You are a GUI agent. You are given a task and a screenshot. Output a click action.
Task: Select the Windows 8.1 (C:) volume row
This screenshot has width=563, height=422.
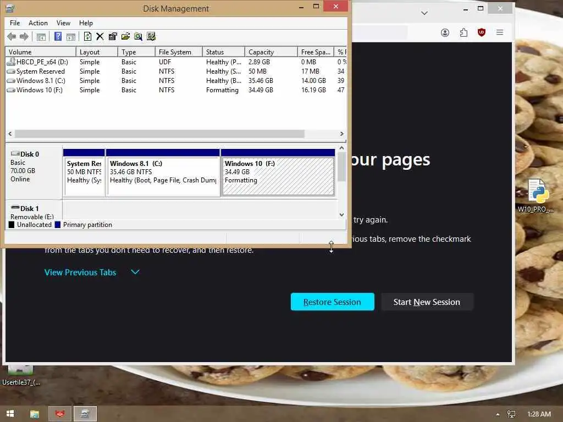(x=176, y=80)
